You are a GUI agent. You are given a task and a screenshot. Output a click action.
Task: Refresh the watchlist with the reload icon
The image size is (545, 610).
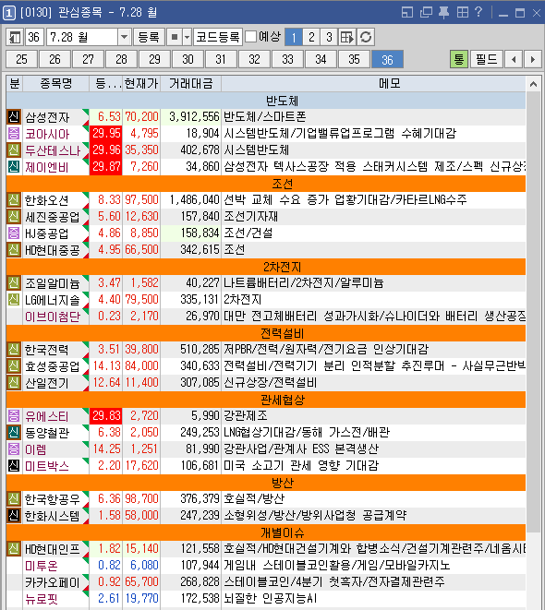[x=366, y=37]
